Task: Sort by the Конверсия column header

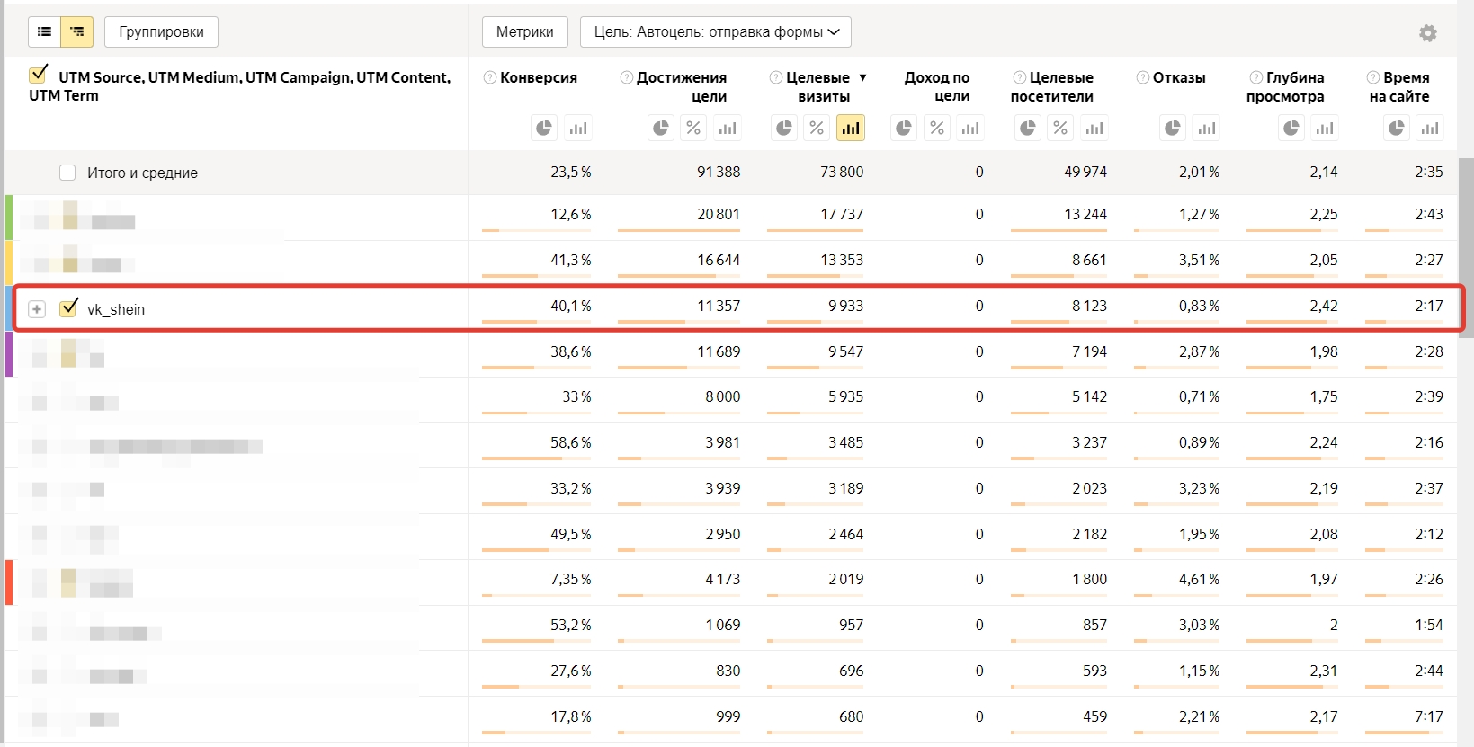Action: point(539,77)
